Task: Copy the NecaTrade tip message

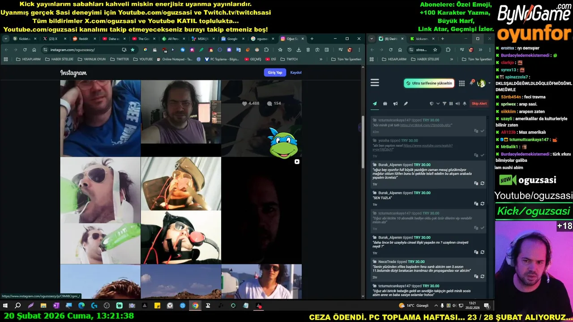Action: [x=476, y=276]
